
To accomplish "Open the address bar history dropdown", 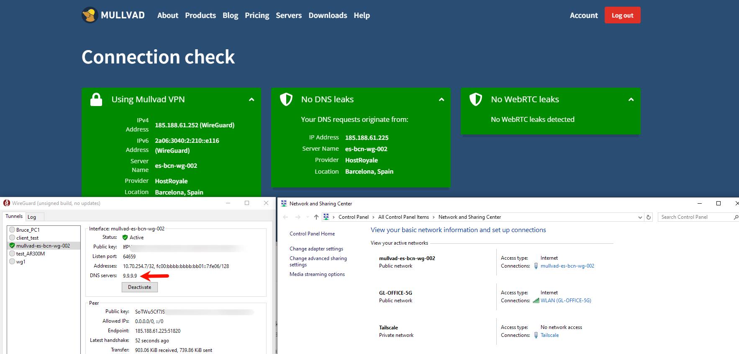I will click(x=640, y=217).
